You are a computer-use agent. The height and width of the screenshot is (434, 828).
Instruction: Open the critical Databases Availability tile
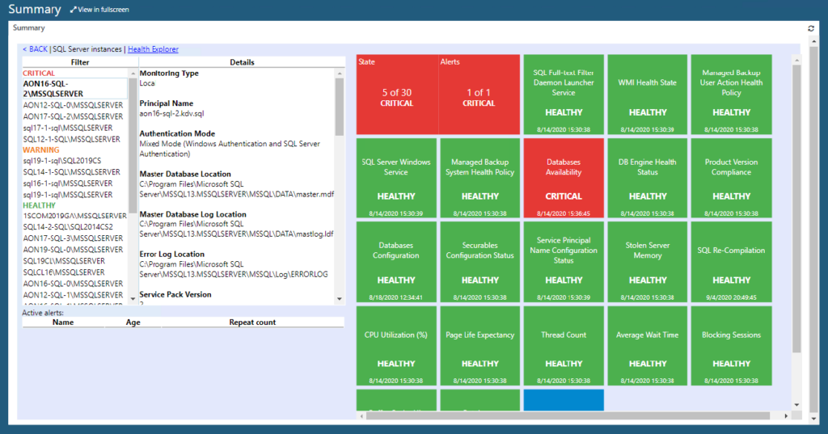pyautogui.click(x=564, y=178)
